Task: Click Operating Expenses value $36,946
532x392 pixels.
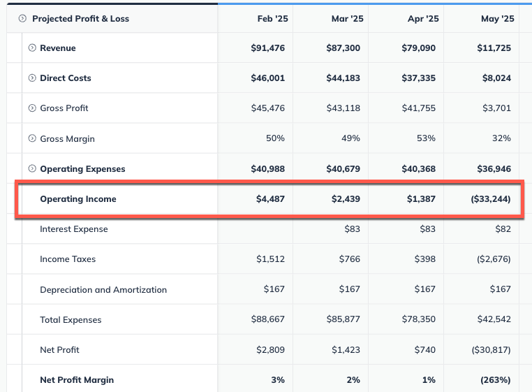Action: (x=494, y=169)
